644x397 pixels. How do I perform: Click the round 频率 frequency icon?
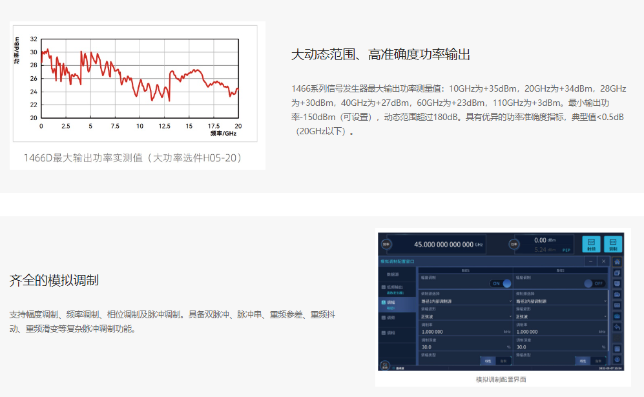pos(386,244)
